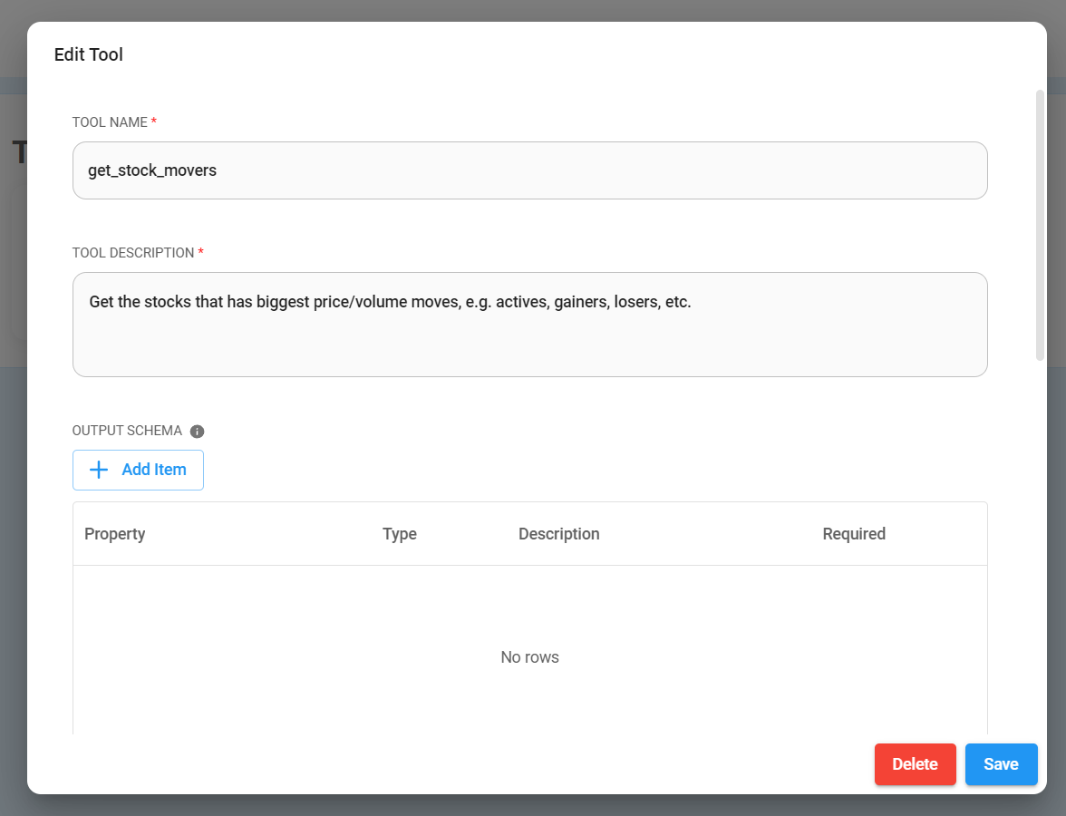The width and height of the screenshot is (1066, 816).
Task: Click the Edit Tool dialog title
Action: pos(89,54)
